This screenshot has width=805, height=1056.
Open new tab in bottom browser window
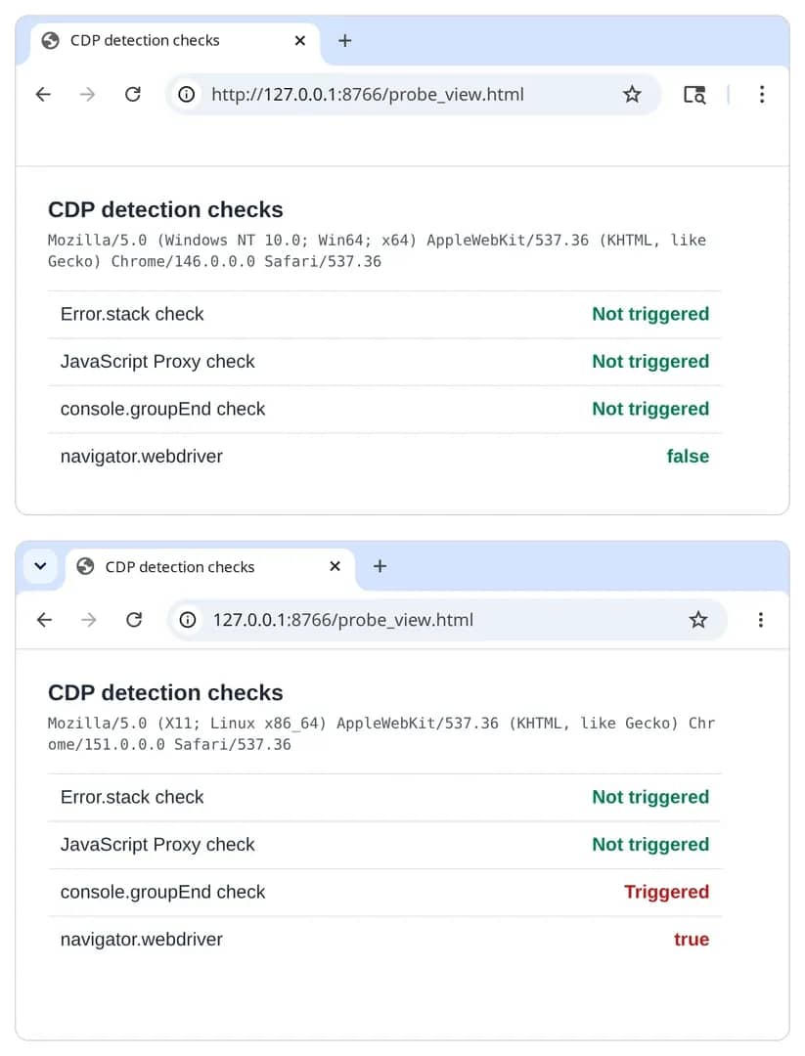(380, 566)
